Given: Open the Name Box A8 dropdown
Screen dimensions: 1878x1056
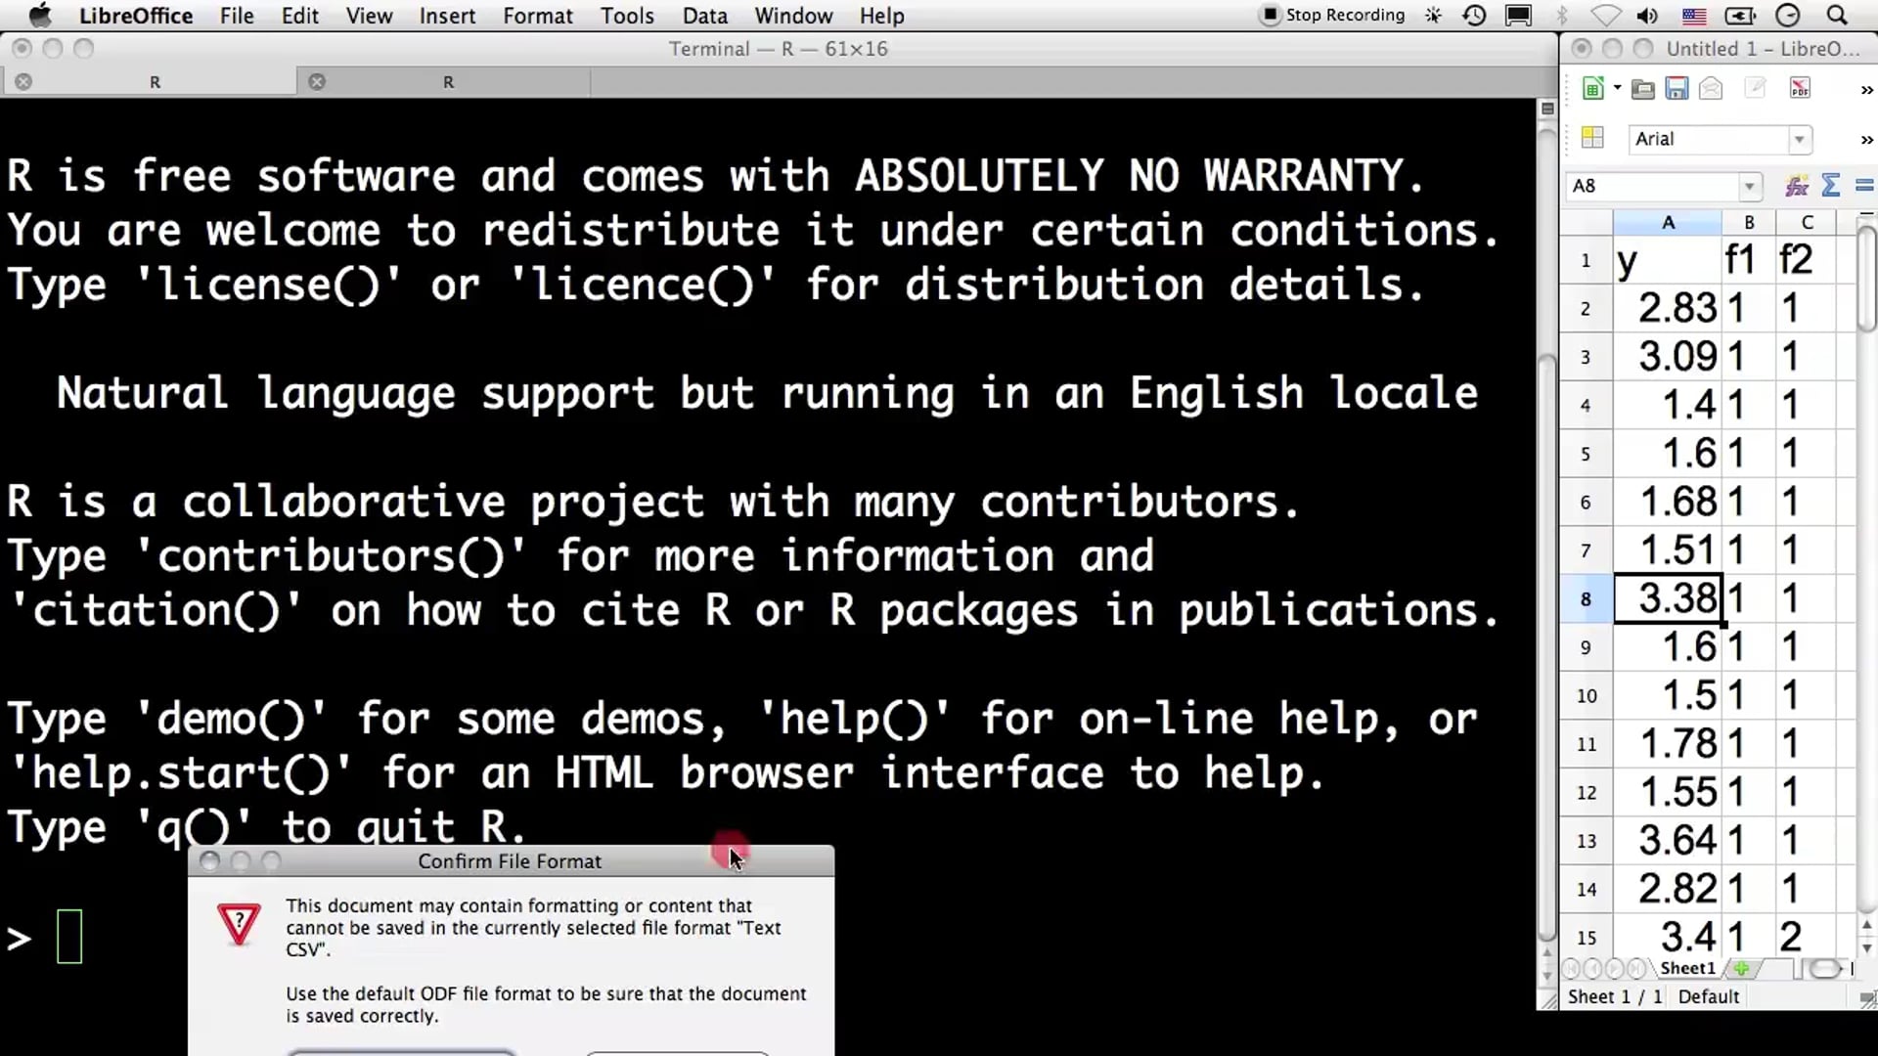Looking at the screenshot, I should pos(1749,186).
